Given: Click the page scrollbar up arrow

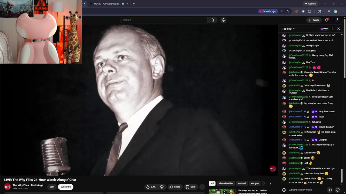Looking at the screenshot, I should tap(345, 17).
